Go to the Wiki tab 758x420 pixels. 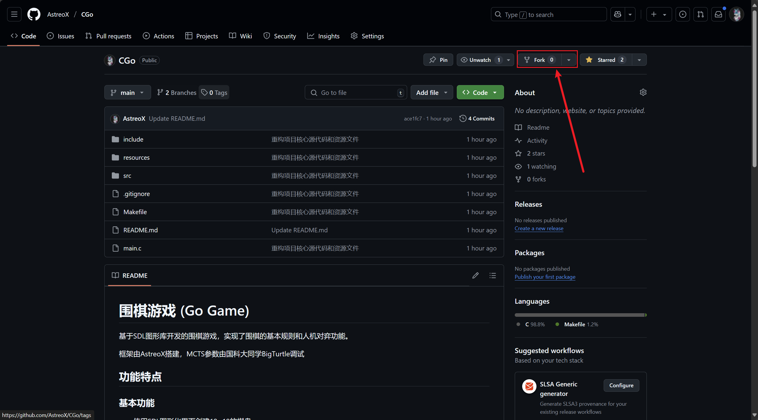240,36
